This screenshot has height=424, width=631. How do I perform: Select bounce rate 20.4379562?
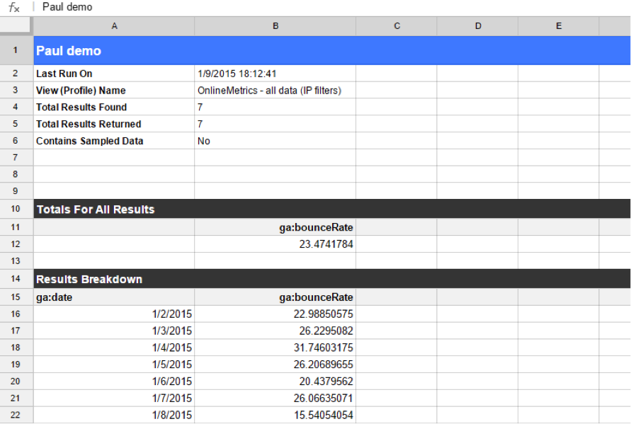pyautogui.click(x=275, y=382)
